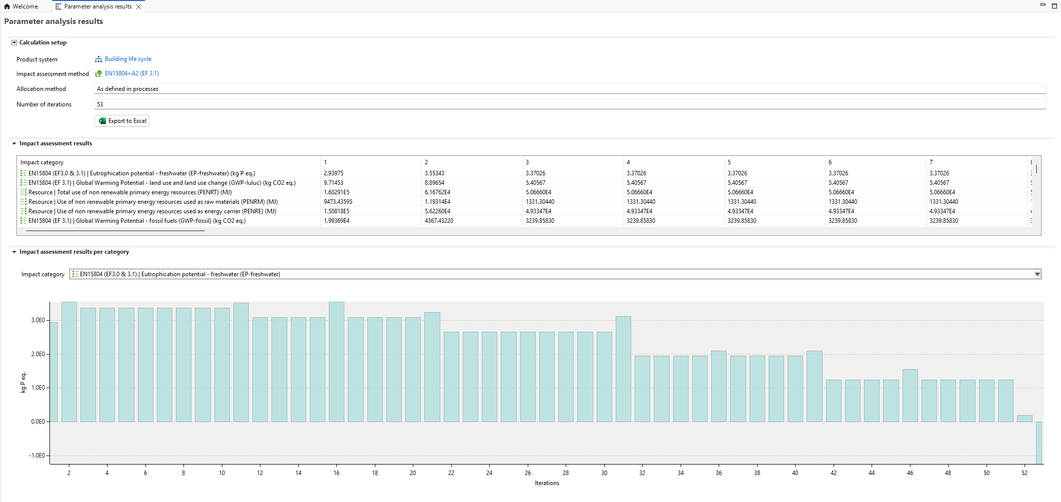The width and height of the screenshot is (1061, 502).
Task: Click the Number of iterations field
Action: click(x=570, y=104)
